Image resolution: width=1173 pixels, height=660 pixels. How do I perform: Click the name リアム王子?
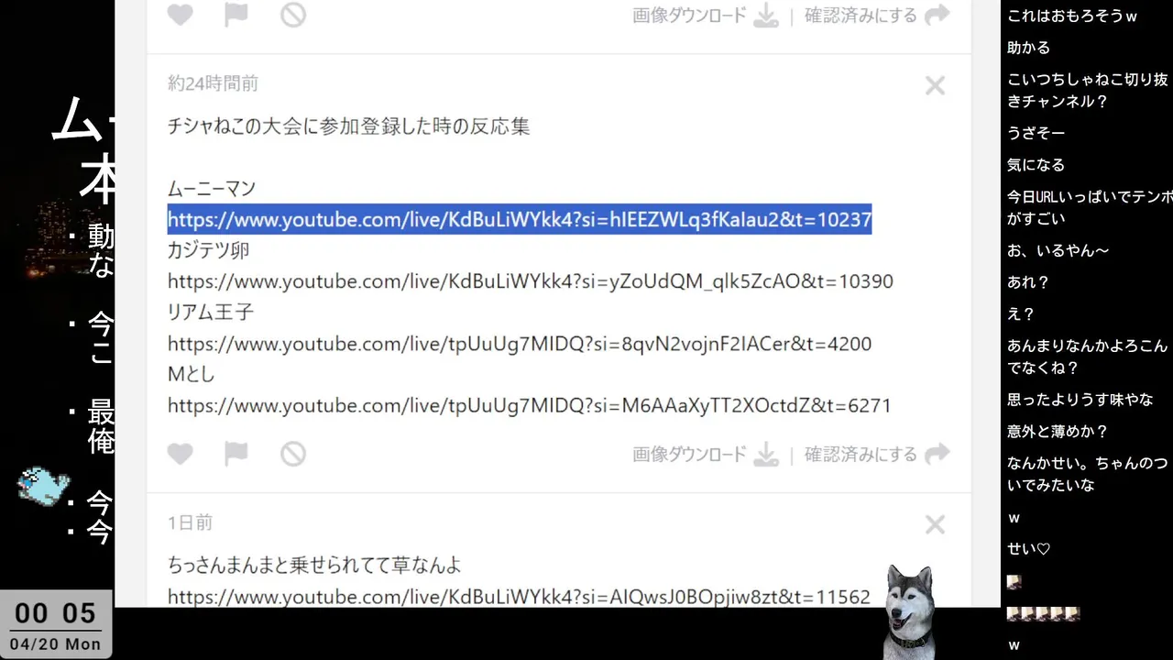click(x=211, y=313)
